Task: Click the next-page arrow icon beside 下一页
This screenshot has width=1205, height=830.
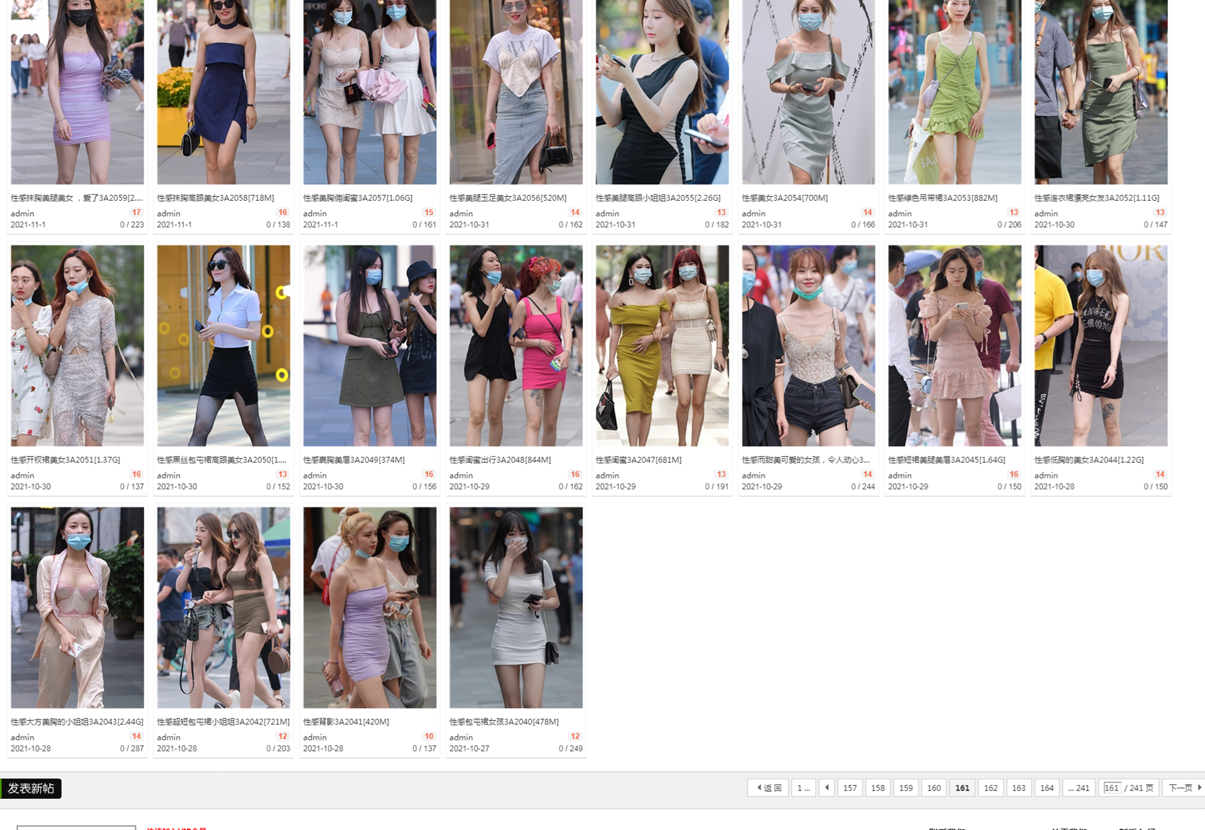Action: [1200, 788]
